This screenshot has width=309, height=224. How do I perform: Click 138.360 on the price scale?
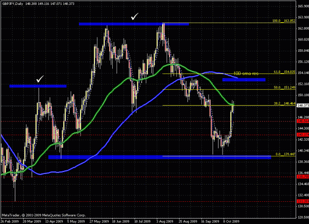(303, 162)
